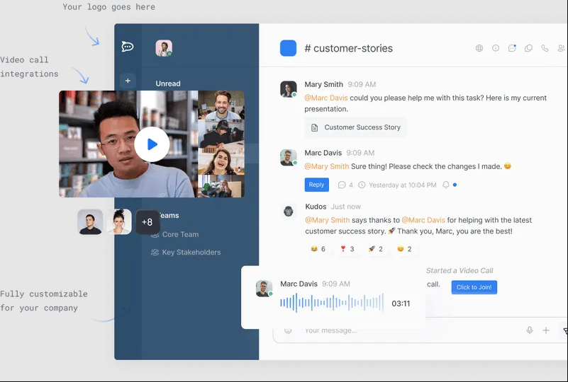Image resolution: width=568 pixels, height=382 pixels.
Task: Click Marc Davis avatar on voice message
Action: click(264, 289)
